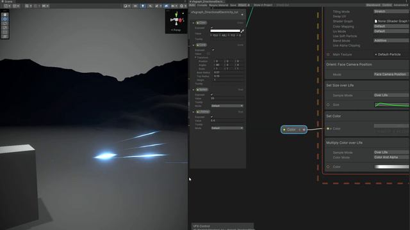Click Show in Project
The image size is (410, 230).
point(263,5)
